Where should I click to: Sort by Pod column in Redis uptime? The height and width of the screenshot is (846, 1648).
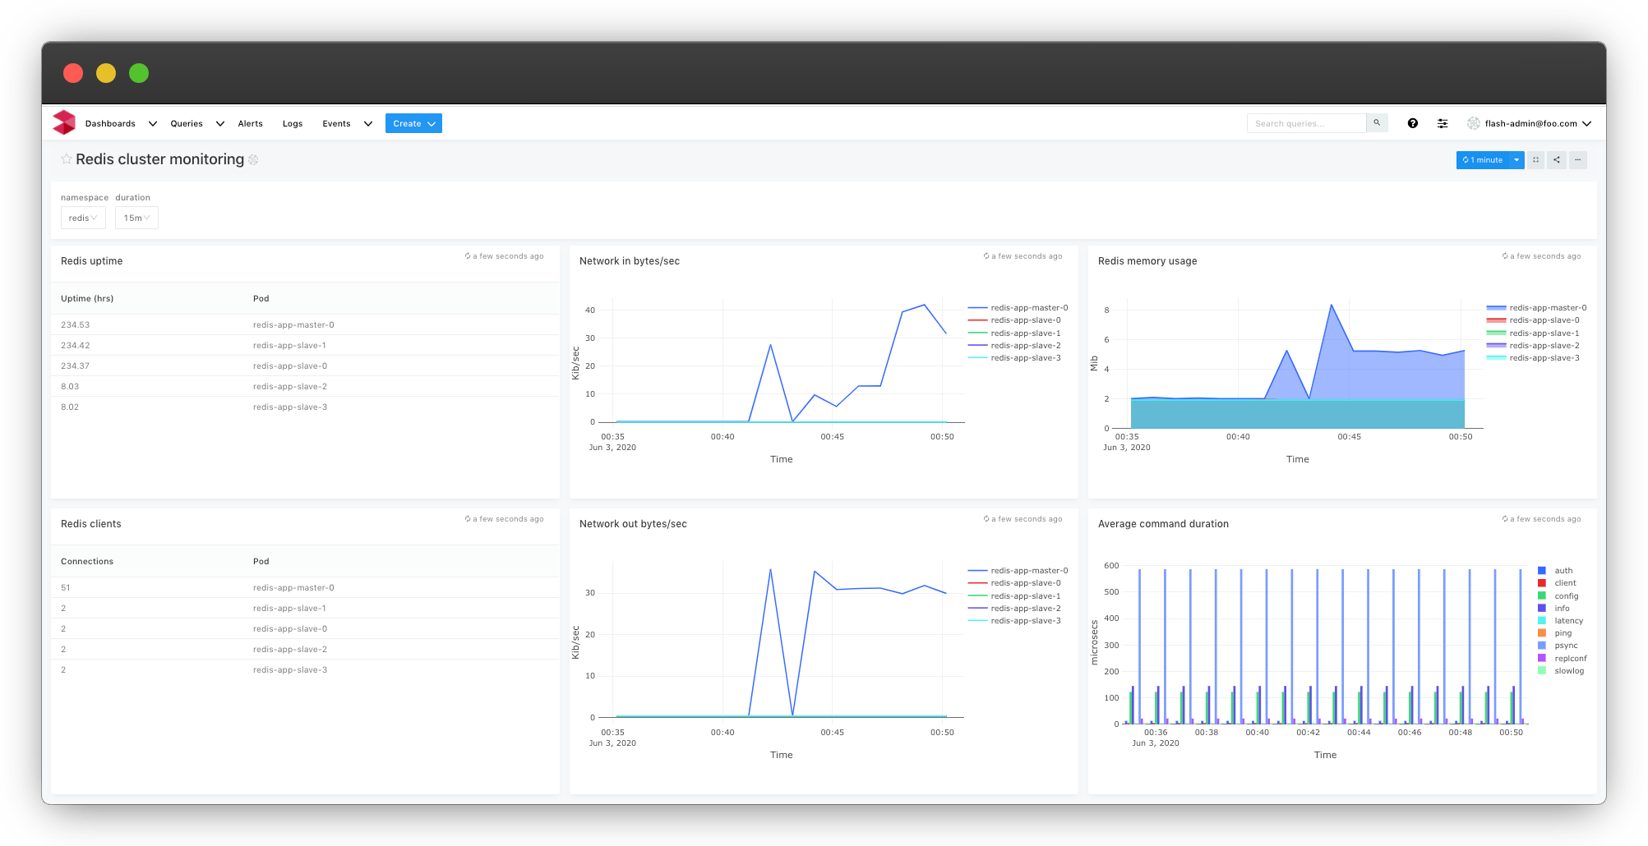(x=261, y=299)
